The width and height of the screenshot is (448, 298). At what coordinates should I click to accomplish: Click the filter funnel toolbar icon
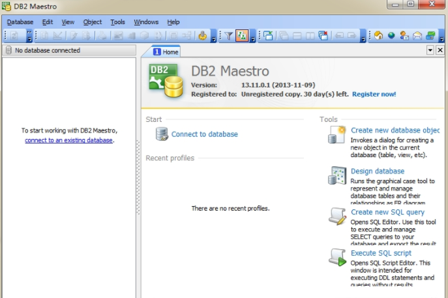click(228, 36)
